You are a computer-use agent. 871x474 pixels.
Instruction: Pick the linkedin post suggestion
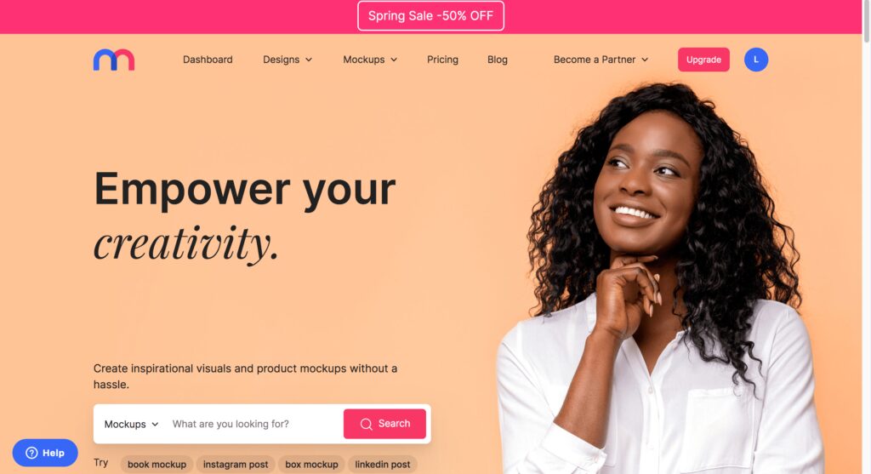click(x=382, y=464)
